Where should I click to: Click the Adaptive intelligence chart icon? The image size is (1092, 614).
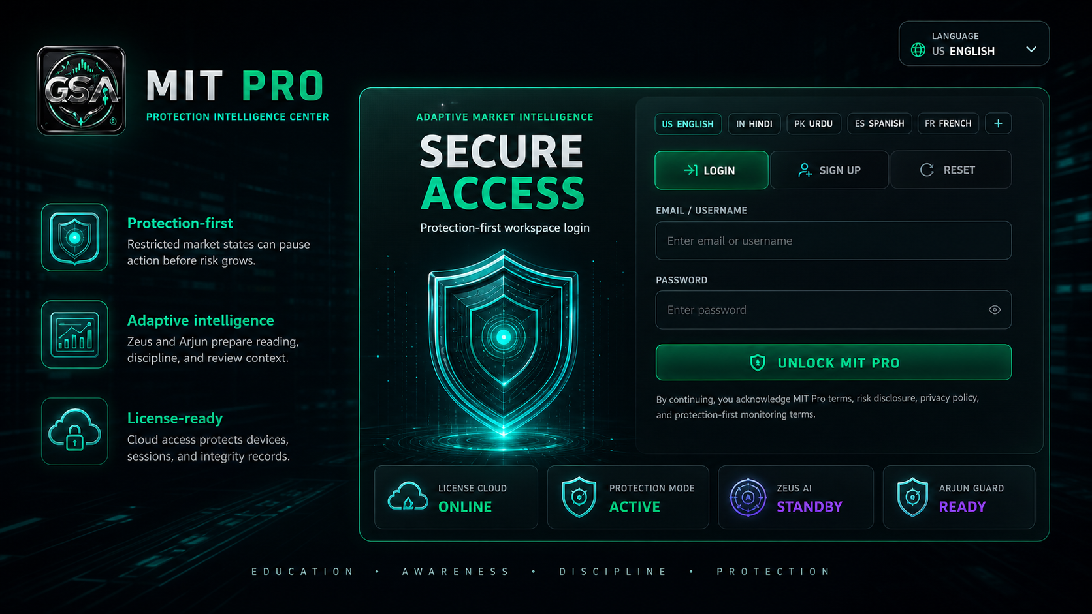coord(74,335)
